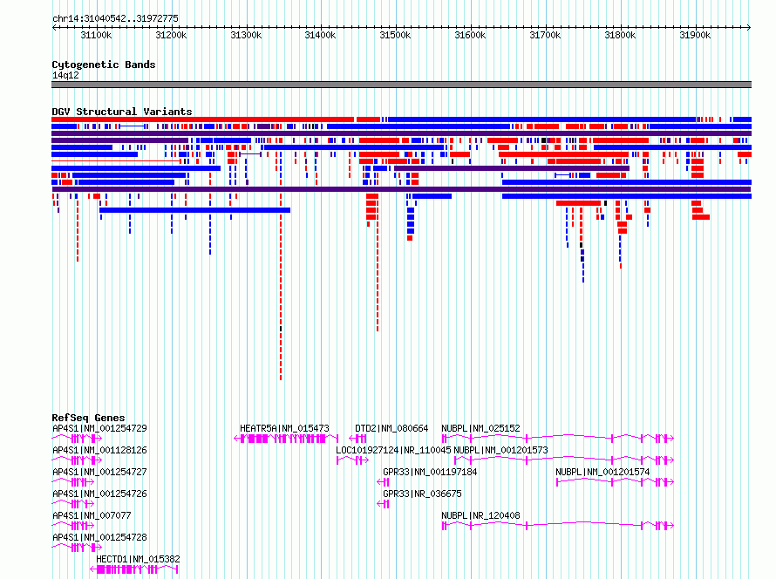Screen dimensions: 776x579
Task: Click the top-row long blue DGV variant bar
Action: coord(542,119)
